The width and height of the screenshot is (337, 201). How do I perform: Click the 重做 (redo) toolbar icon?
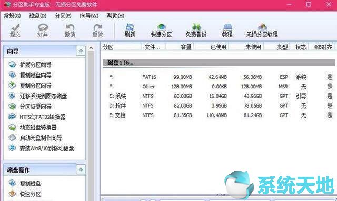(97, 30)
